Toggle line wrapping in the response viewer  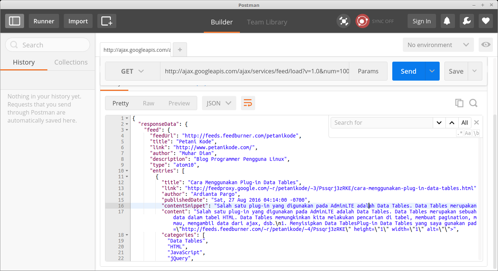(x=248, y=103)
